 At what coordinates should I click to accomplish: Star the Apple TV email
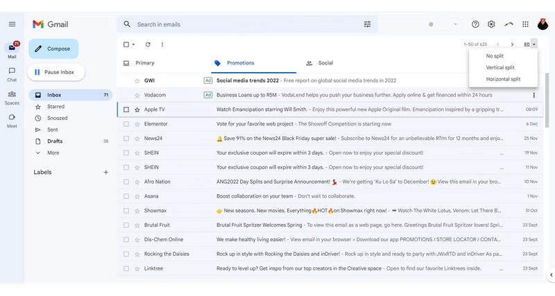[x=137, y=110]
